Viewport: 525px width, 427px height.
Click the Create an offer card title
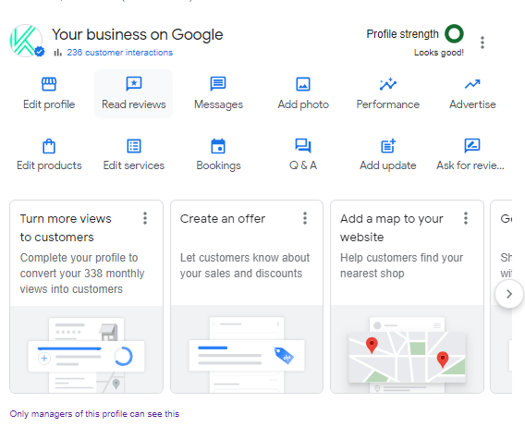click(x=223, y=219)
